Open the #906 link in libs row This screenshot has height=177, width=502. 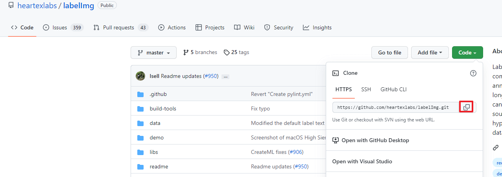(296, 152)
